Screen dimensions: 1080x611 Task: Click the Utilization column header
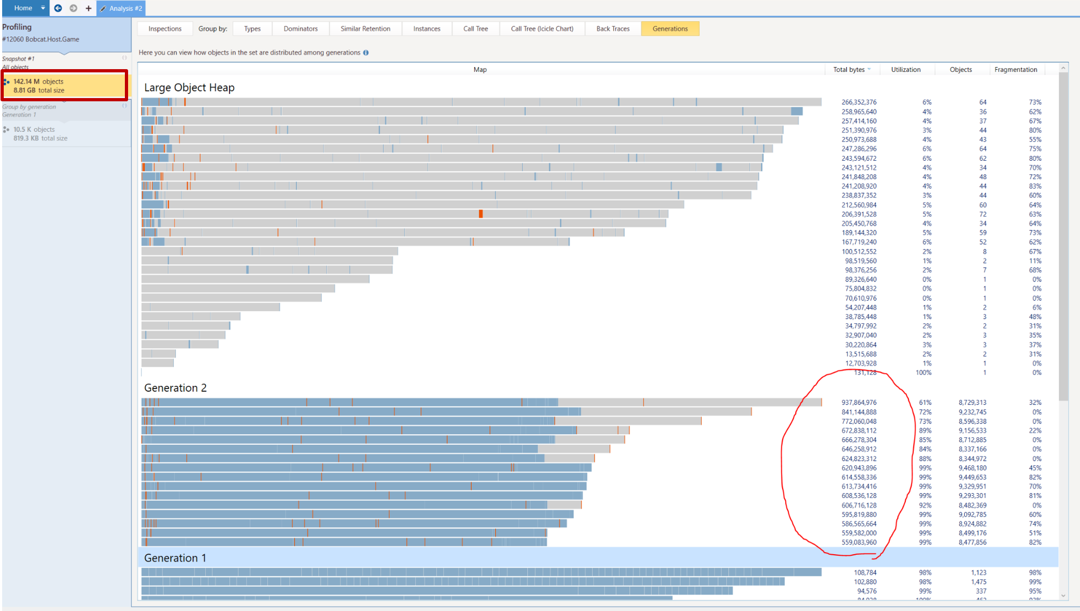point(905,70)
